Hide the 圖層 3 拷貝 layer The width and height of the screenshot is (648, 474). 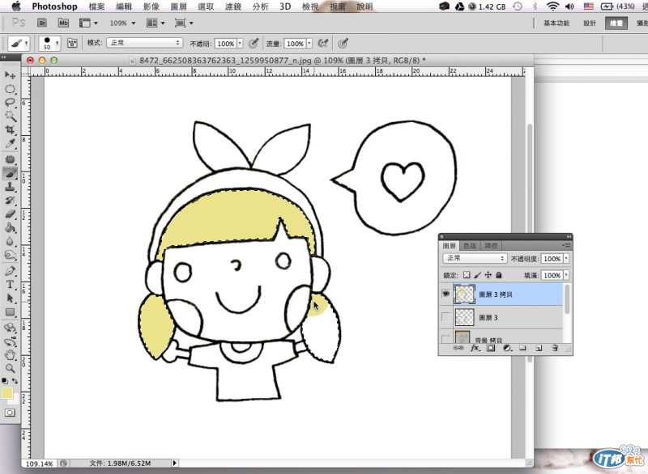[x=446, y=294]
